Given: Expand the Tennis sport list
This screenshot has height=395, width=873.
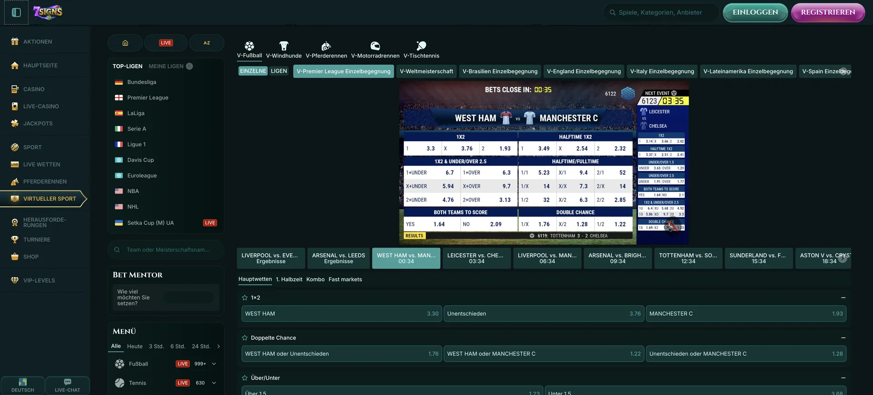Looking at the screenshot, I should coord(214,383).
